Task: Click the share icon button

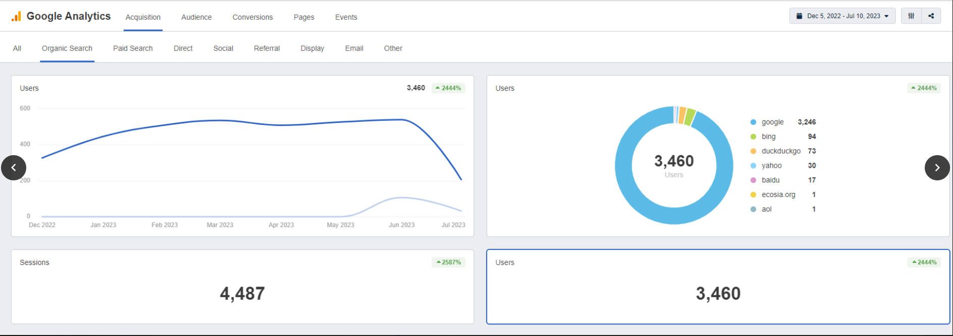Action: tap(931, 16)
